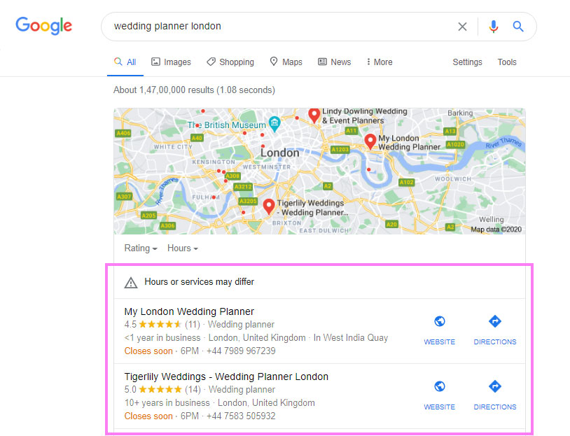Image resolution: width=570 pixels, height=436 pixels.
Task: Click the Google logo
Action: (x=43, y=26)
